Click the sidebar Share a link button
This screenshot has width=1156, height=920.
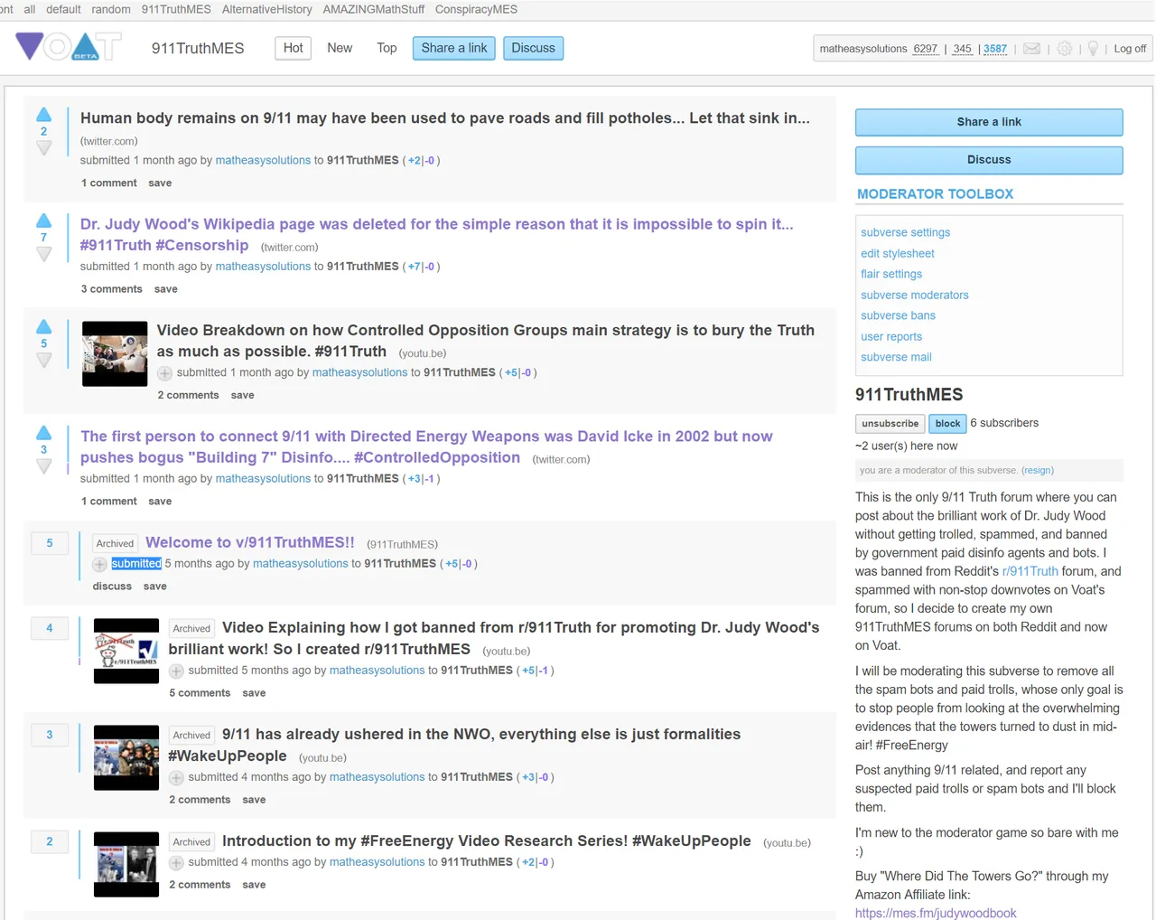(989, 122)
